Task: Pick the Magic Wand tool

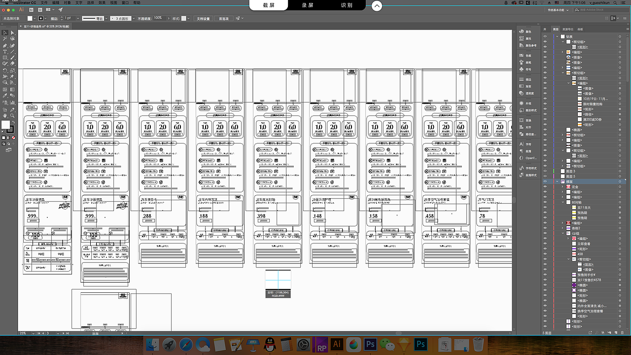Action: pos(5,39)
